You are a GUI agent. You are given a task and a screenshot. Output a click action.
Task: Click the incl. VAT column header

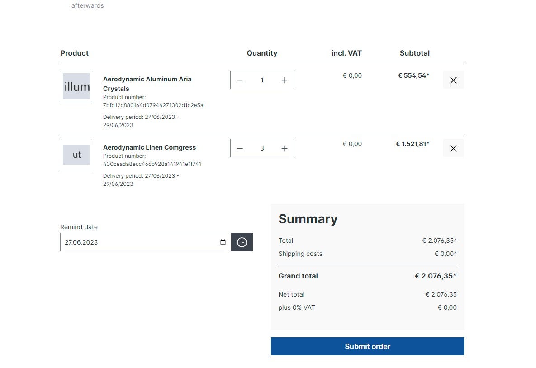click(x=346, y=53)
